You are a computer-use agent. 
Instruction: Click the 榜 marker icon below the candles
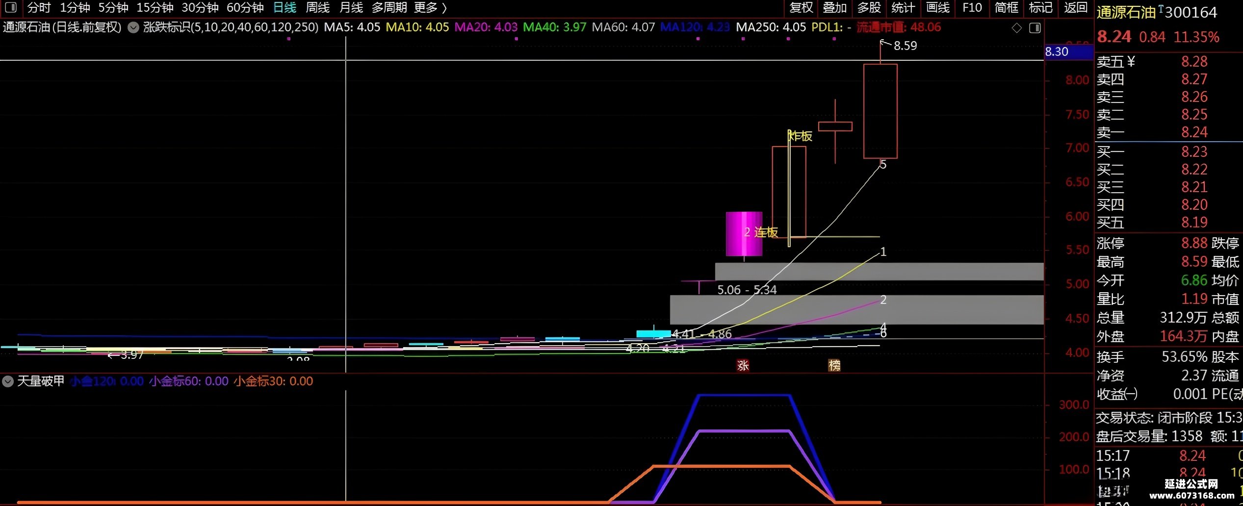pos(834,365)
